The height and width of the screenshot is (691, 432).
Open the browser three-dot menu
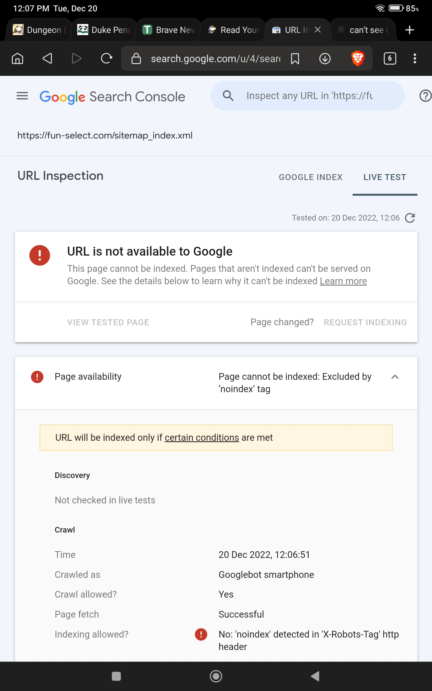click(x=414, y=59)
